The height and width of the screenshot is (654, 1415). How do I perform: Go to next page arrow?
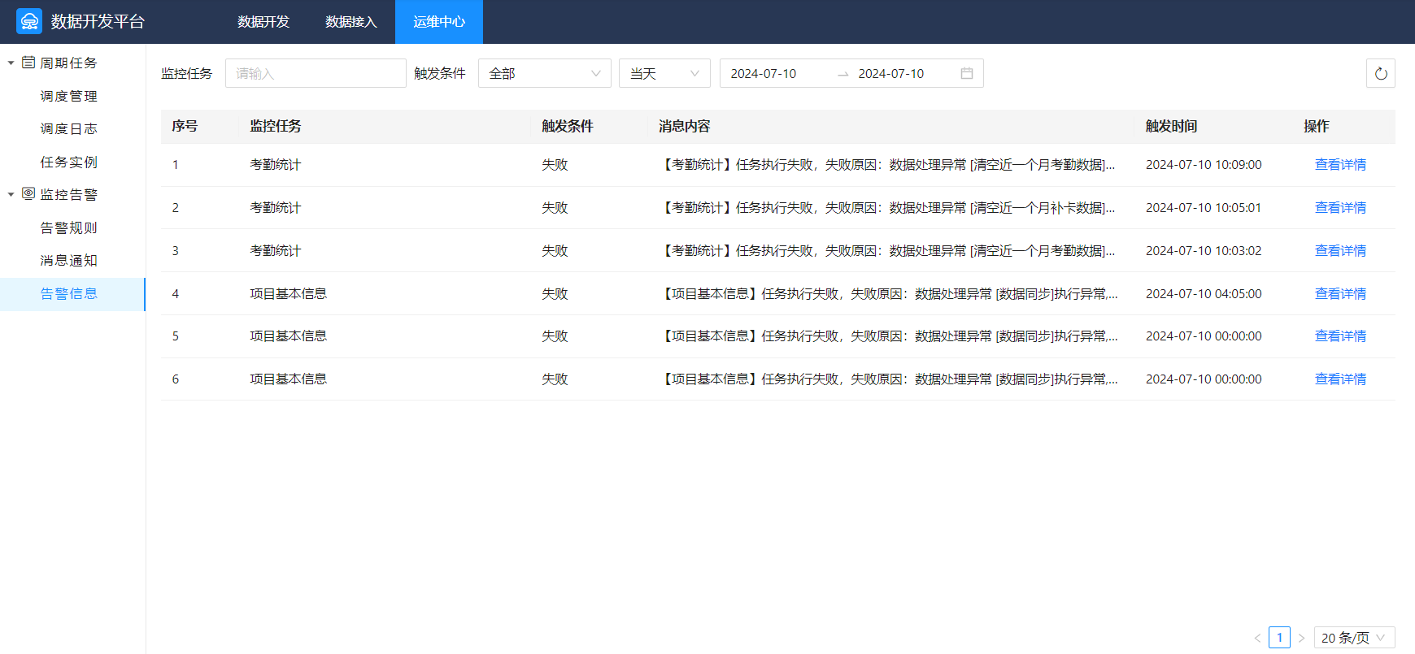tap(1301, 638)
